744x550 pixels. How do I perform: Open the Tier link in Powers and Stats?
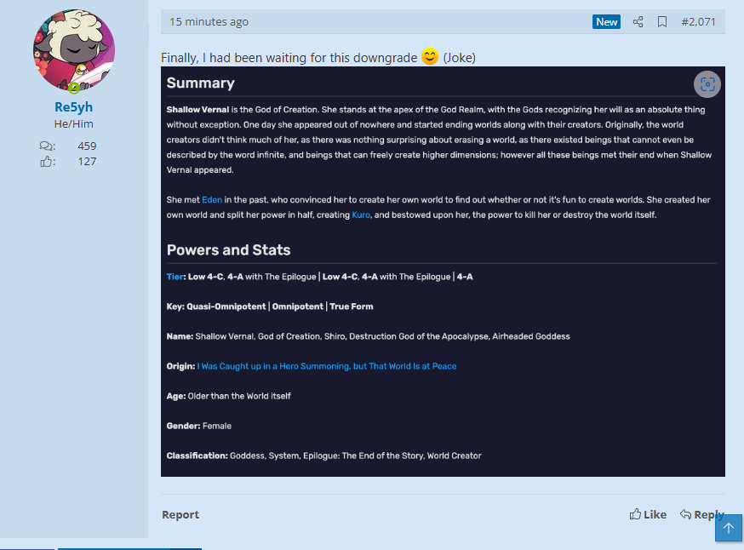pyautogui.click(x=175, y=277)
